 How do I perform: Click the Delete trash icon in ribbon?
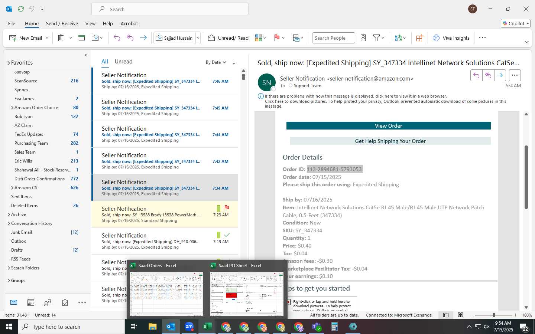[x=61, y=38]
